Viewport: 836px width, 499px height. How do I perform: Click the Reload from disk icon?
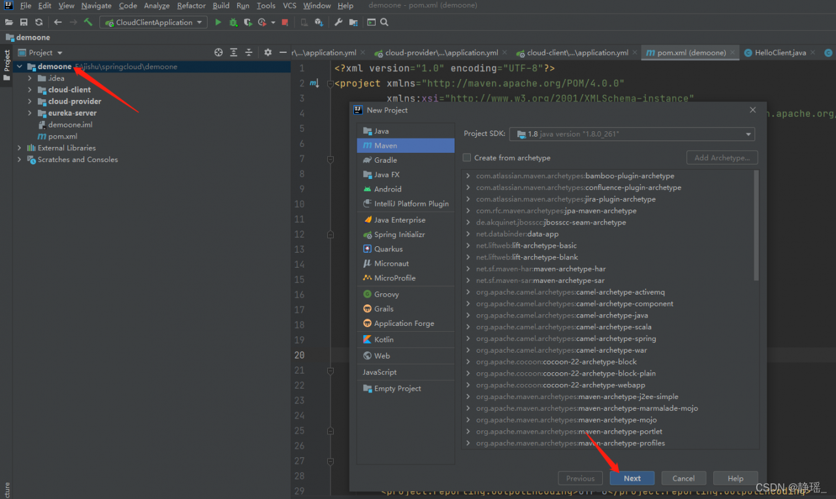pyautogui.click(x=39, y=22)
